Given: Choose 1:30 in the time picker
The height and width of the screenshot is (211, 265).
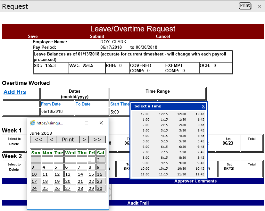Looking at the screenshot, I should click(x=183, y=120).
